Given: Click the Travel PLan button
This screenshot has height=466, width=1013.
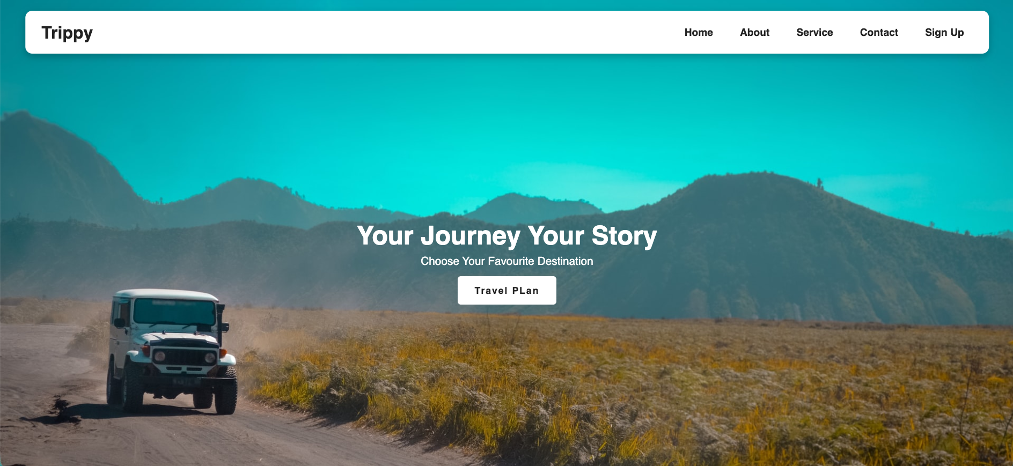Looking at the screenshot, I should click(x=507, y=291).
